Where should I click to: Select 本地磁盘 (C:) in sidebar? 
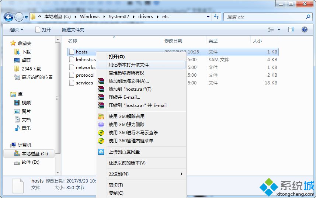pyautogui.click(x=35, y=154)
